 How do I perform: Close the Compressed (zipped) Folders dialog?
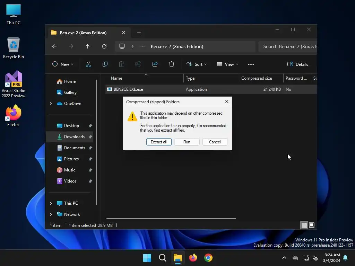coord(227,101)
